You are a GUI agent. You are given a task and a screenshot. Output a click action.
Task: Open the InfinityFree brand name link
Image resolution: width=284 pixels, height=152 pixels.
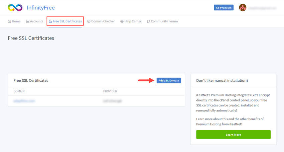click(40, 8)
